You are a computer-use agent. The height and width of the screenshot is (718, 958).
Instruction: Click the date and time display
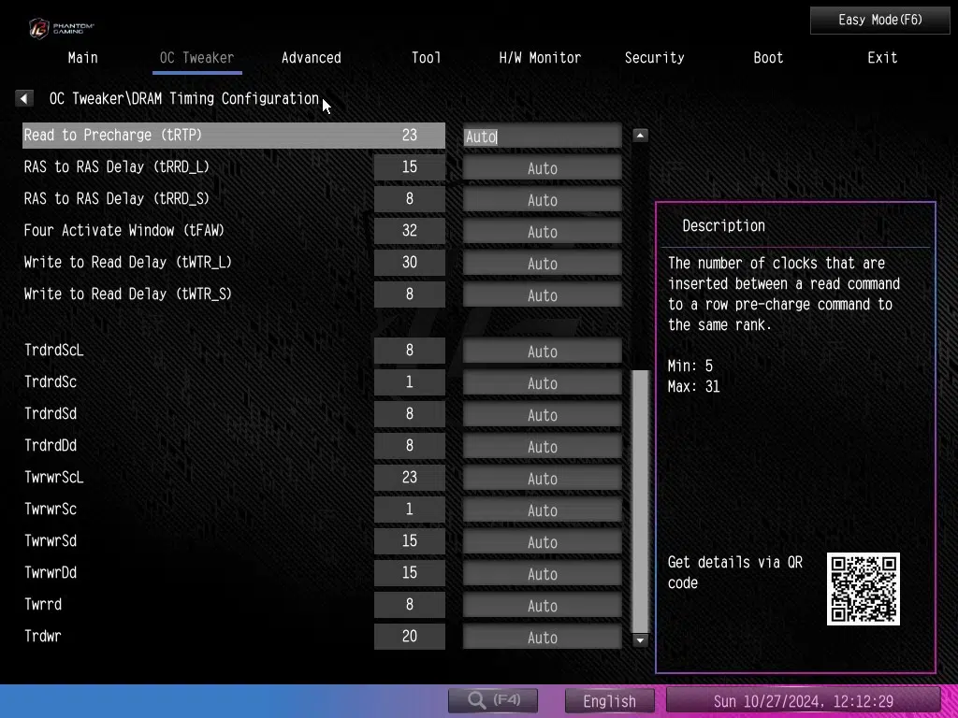tap(803, 701)
